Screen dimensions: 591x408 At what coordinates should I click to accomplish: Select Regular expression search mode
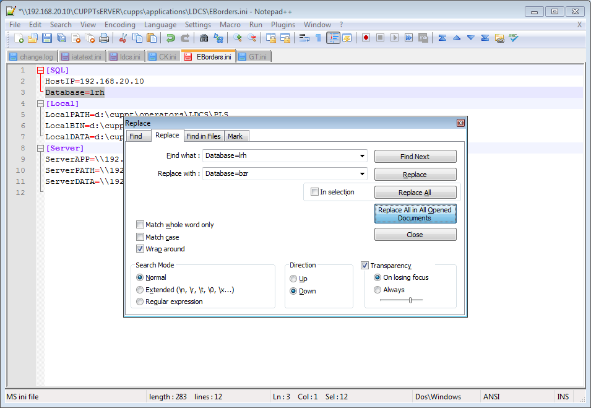click(x=140, y=302)
